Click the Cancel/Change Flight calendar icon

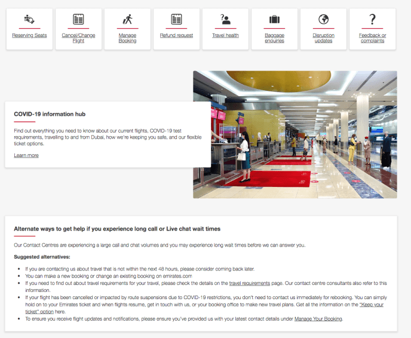click(x=78, y=19)
